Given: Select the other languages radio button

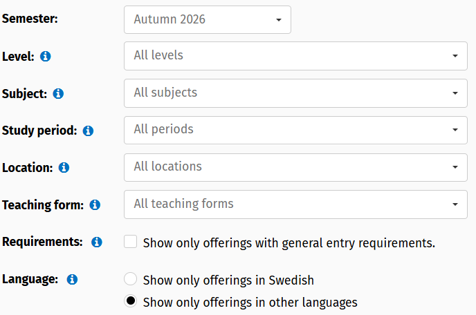Looking at the screenshot, I should pos(130,301).
